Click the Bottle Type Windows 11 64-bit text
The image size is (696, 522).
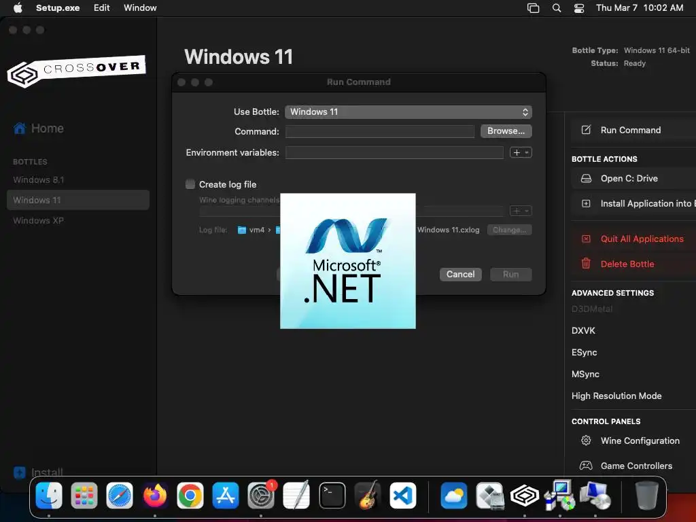pos(657,50)
